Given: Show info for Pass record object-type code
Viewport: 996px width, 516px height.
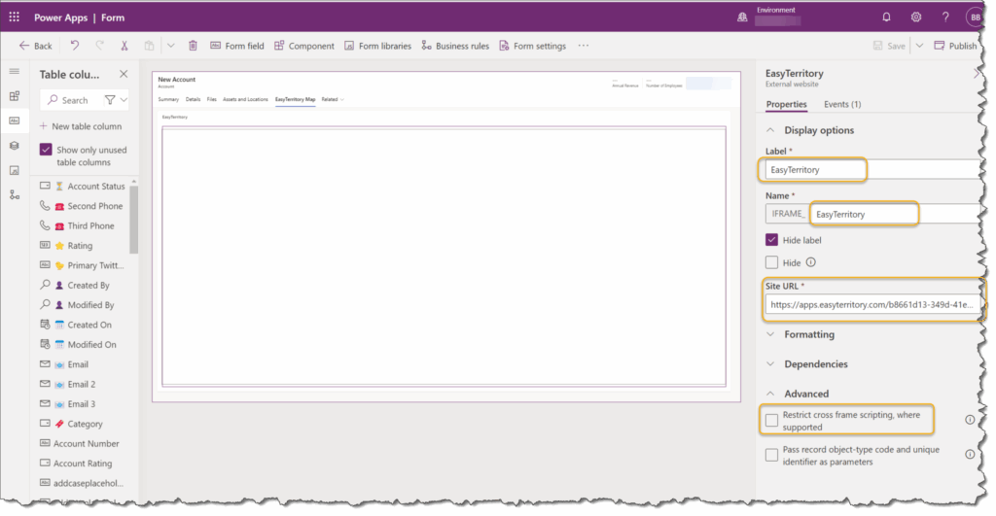Looking at the screenshot, I should 970,455.
